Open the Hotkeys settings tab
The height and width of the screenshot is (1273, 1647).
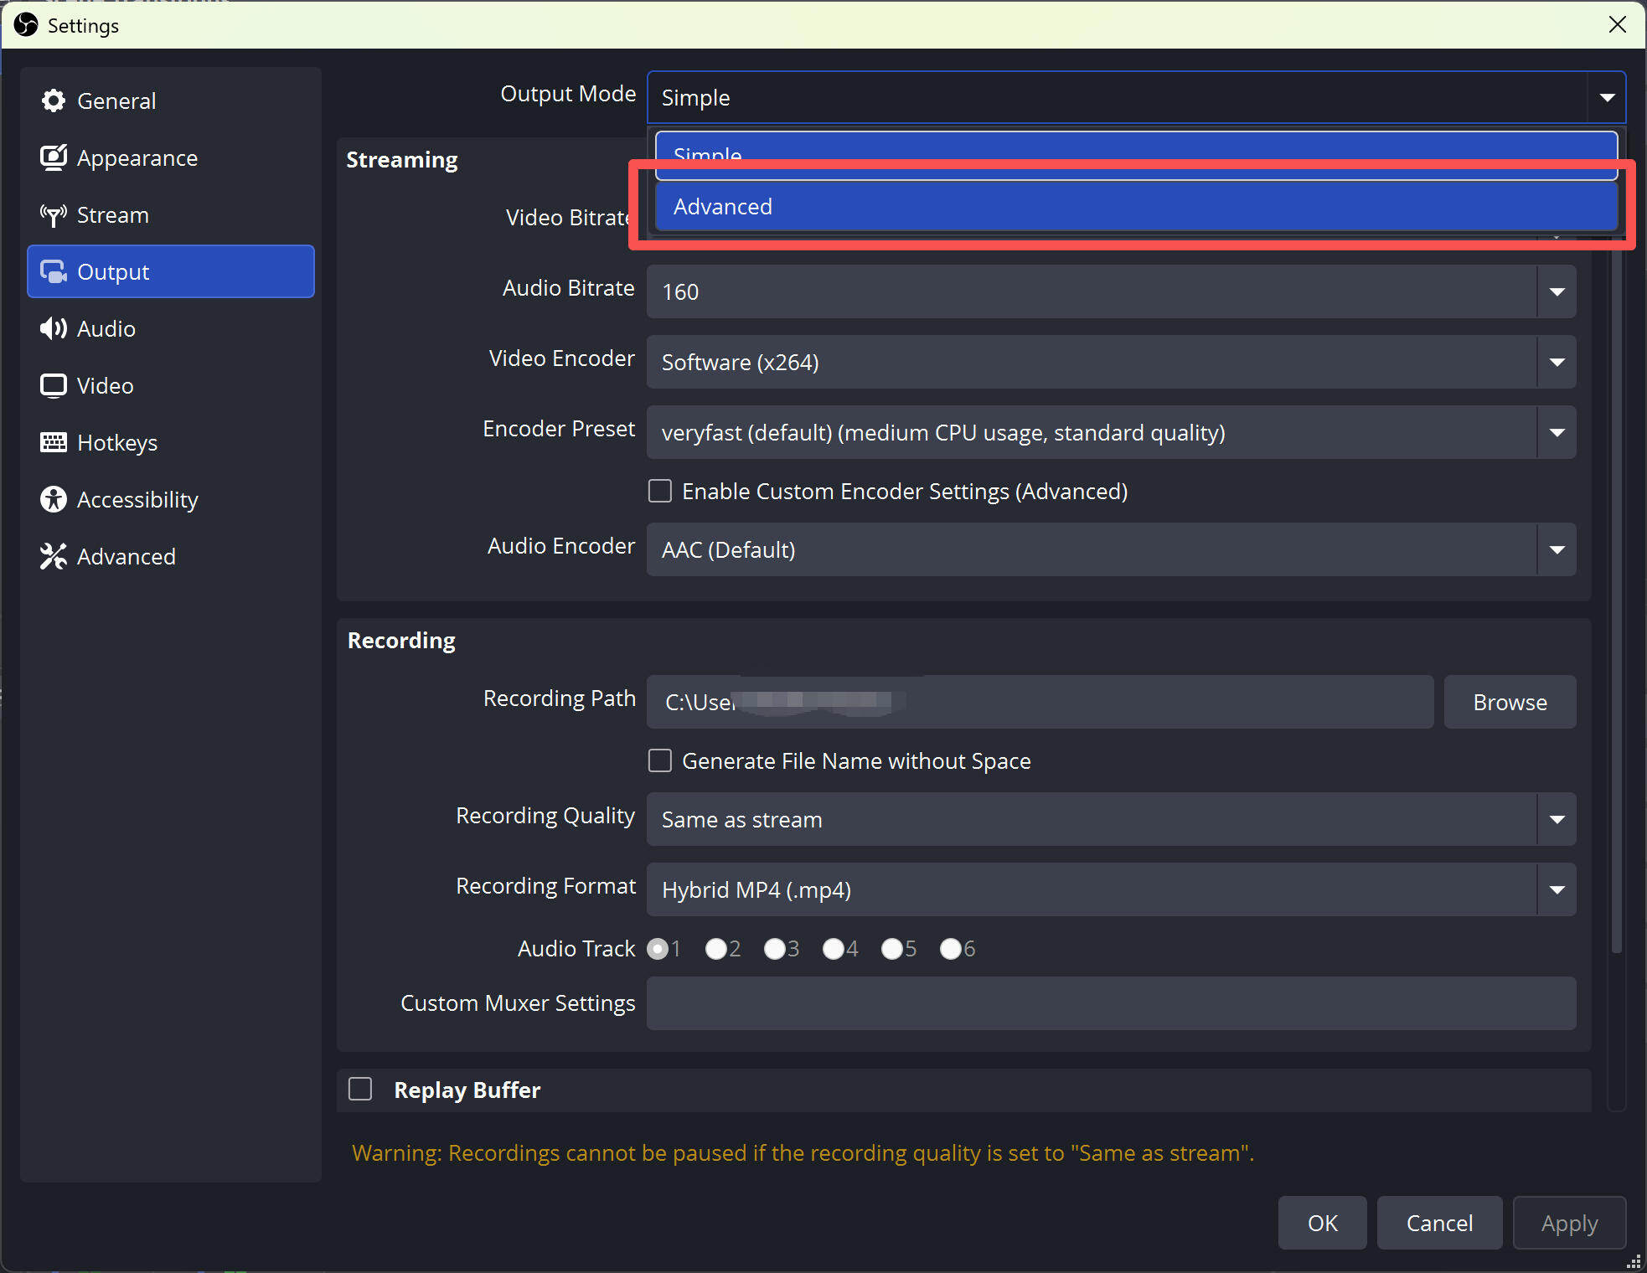tap(171, 442)
